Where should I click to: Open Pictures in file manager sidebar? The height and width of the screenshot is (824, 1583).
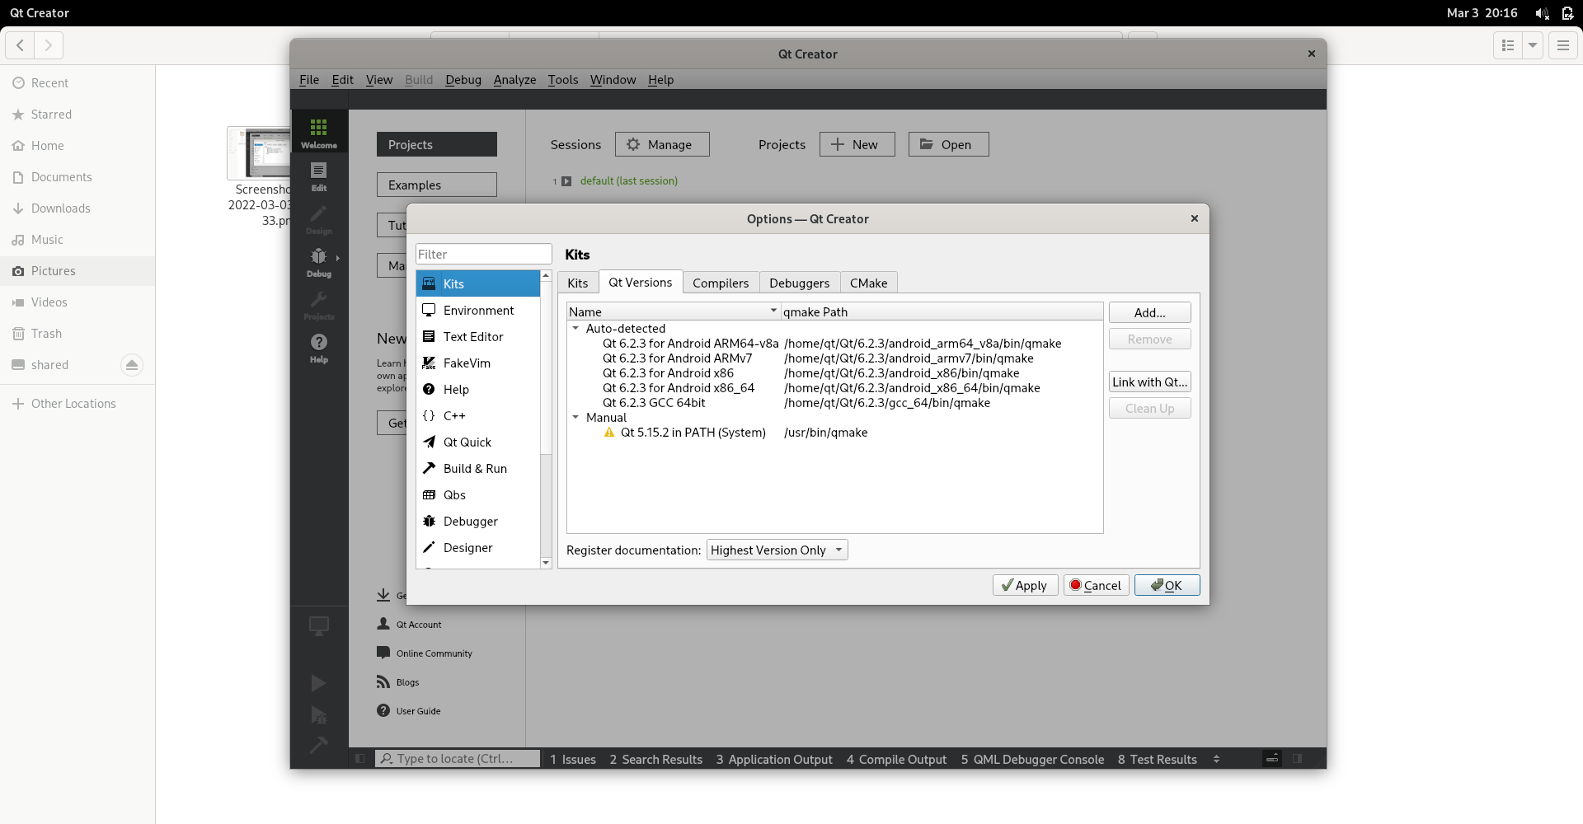(78, 271)
